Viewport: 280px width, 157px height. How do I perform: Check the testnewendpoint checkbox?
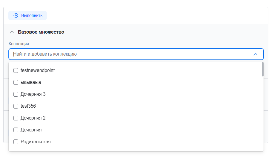click(x=16, y=70)
